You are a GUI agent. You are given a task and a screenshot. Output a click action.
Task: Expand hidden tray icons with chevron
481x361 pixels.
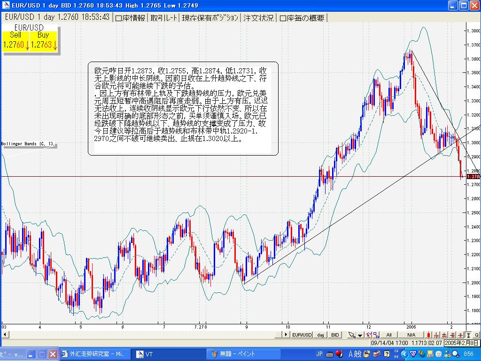[404, 354]
